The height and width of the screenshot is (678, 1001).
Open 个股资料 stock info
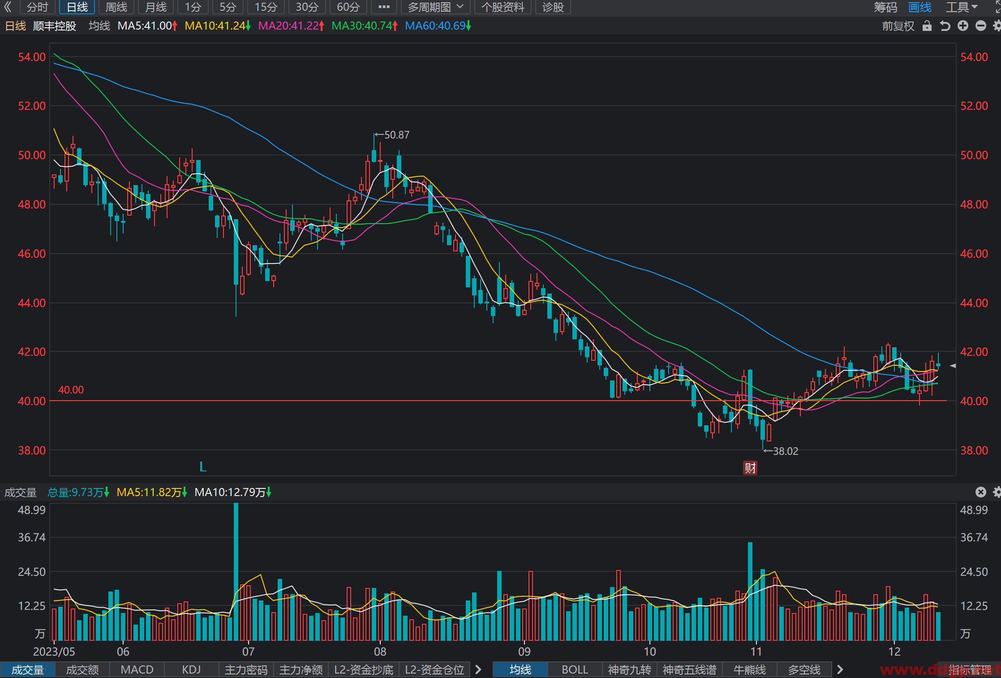(503, 7)
